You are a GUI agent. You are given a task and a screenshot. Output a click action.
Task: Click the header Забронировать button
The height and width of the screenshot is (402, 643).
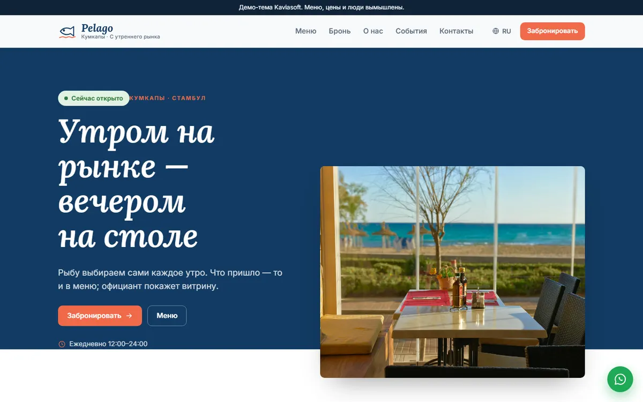[552, 31]
